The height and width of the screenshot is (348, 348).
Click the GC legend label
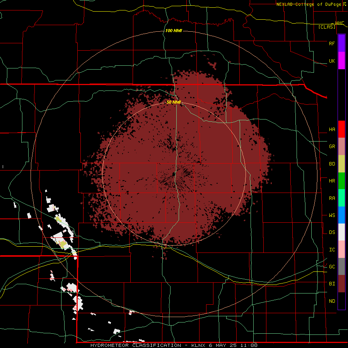(332, 267)
